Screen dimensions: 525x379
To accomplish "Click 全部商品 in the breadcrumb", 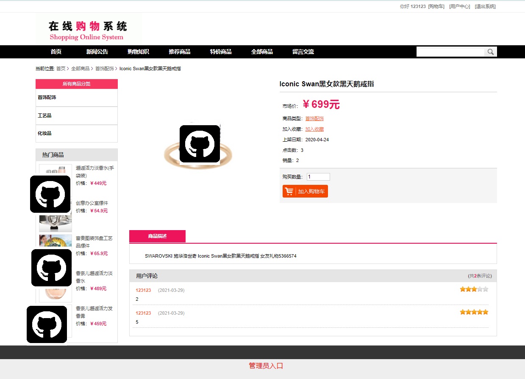I will [x=80, y=69].
